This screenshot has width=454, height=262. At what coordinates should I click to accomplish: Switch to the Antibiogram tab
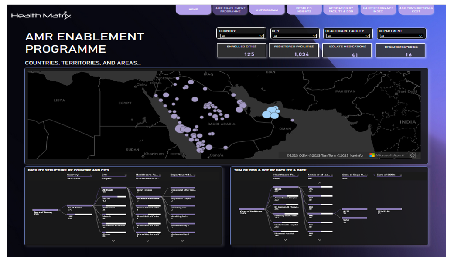click(x=267, y=10)
